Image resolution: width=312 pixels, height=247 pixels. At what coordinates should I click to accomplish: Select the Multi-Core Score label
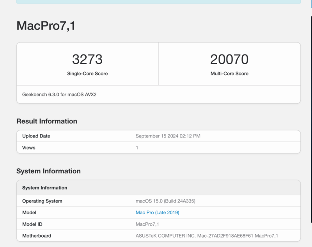pos(229,73)
